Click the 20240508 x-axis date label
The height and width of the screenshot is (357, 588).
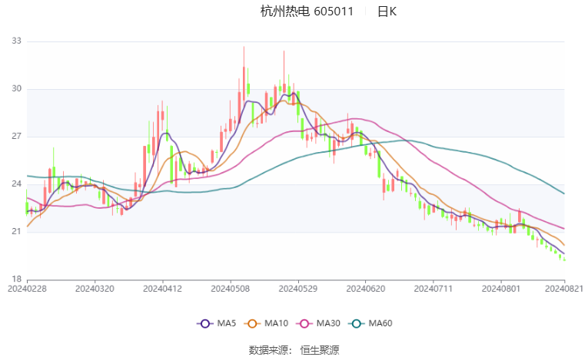click(231, 289)
